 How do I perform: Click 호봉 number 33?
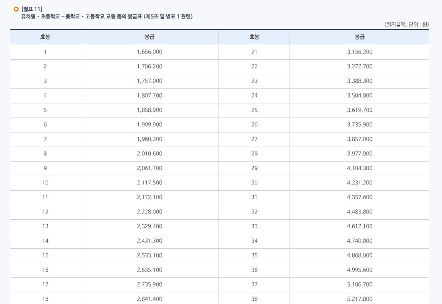coord(254,226)
